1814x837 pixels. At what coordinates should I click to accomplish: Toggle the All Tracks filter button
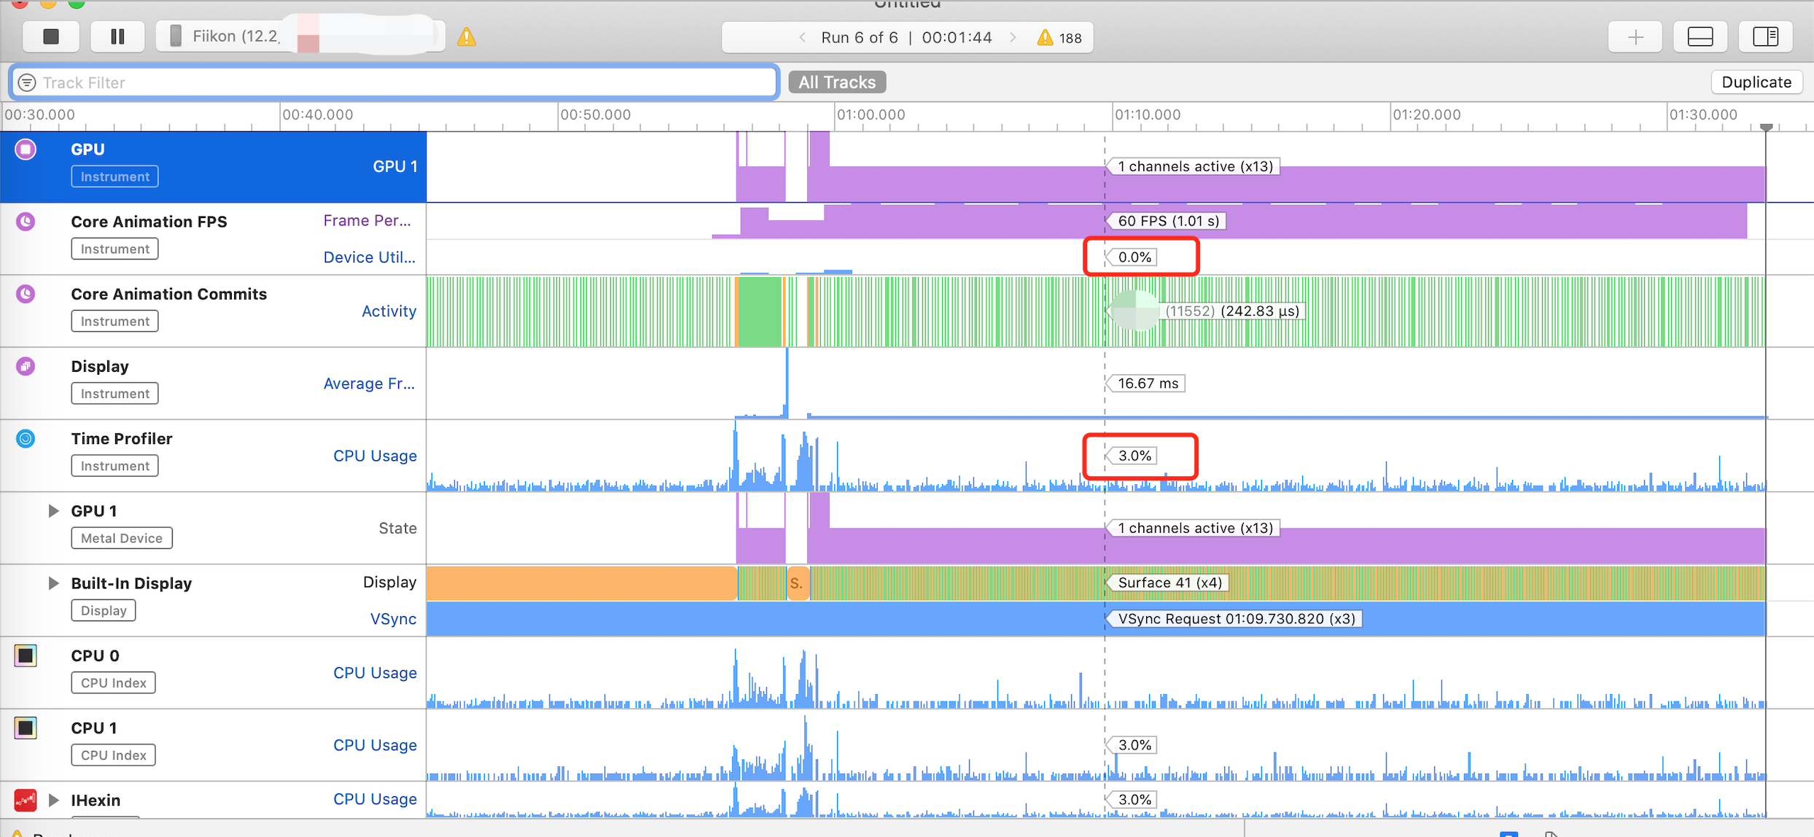coord(838,82)
